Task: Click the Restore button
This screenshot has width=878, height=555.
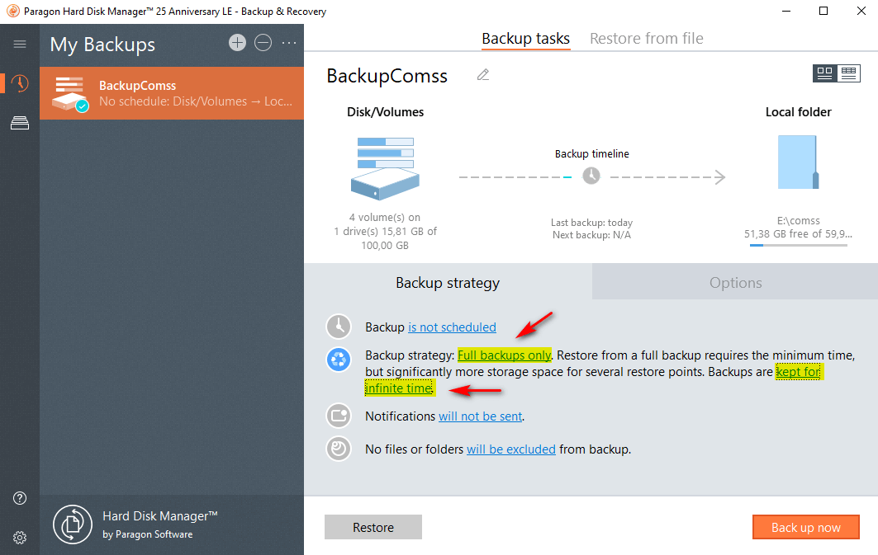Action: 373,527
